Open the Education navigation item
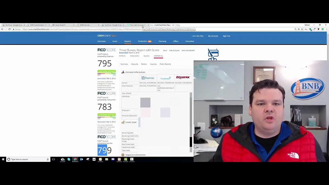The width and height of the screenshot is (329, 185). (x=190, y=41)
